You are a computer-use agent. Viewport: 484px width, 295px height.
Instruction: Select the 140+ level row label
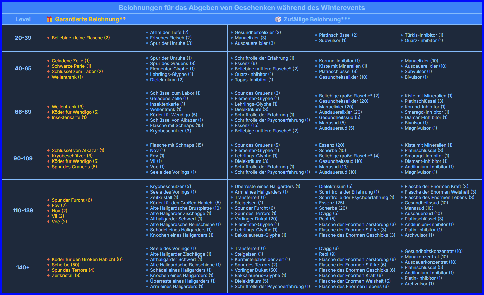[x=23, y=267]
